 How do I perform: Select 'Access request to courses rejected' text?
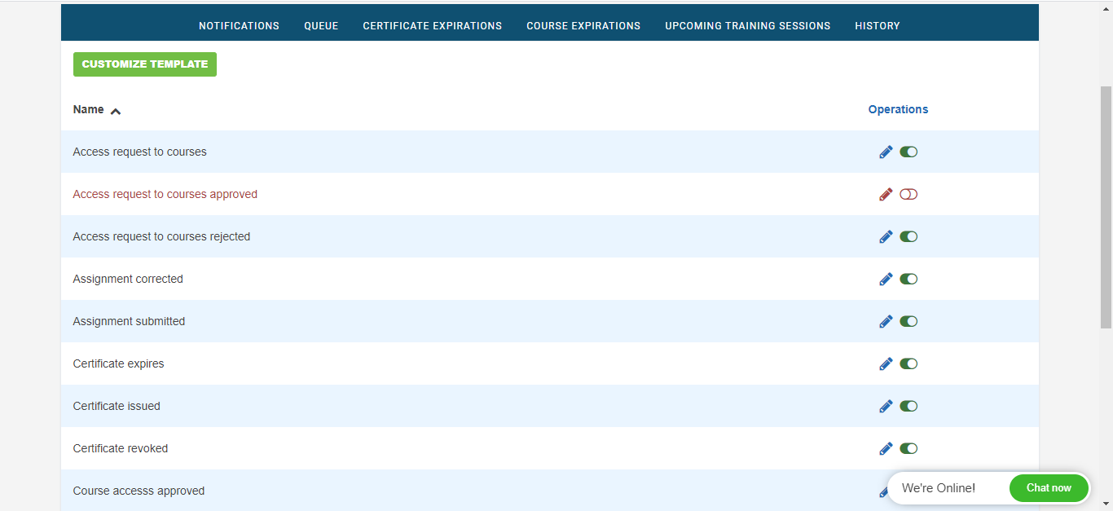(x=161, y=236)
